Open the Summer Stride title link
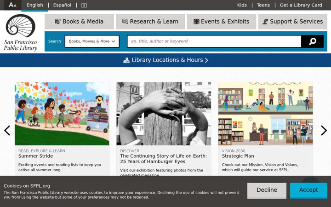 (x=36, y=156)
